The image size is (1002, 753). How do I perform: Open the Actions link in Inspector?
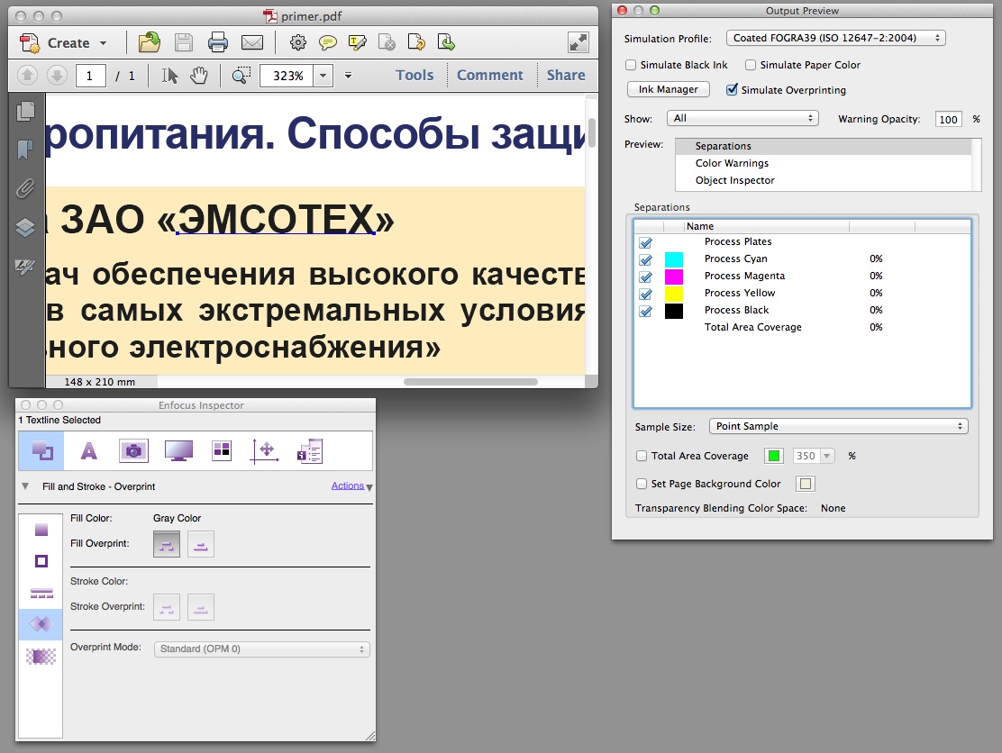348,485
